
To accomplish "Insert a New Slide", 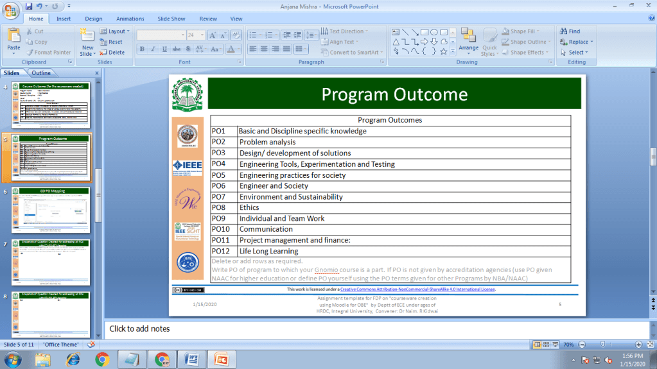I will click(87, 42).
